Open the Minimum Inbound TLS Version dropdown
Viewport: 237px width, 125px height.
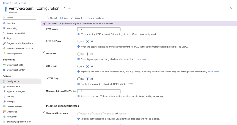(99, 91)
